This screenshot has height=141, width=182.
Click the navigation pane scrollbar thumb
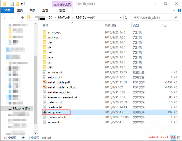(36, 90)
